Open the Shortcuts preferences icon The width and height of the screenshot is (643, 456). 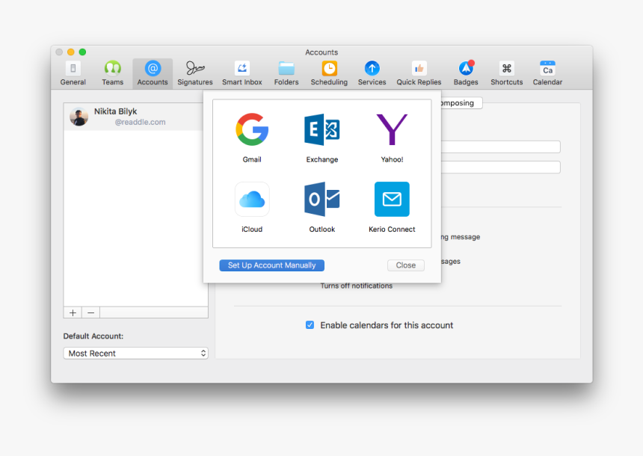click(506, 72)
